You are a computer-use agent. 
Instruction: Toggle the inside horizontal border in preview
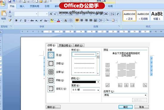tap(108, 70)
